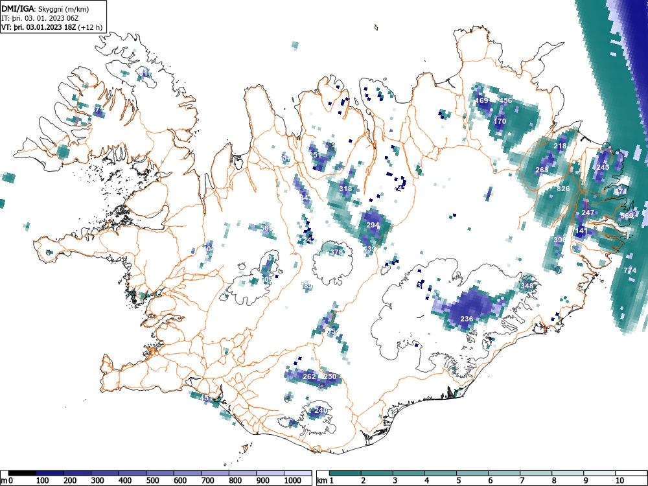Pick the map value 378
The height and width of the screenshot is (486, 648).
[x=336, y=251]
